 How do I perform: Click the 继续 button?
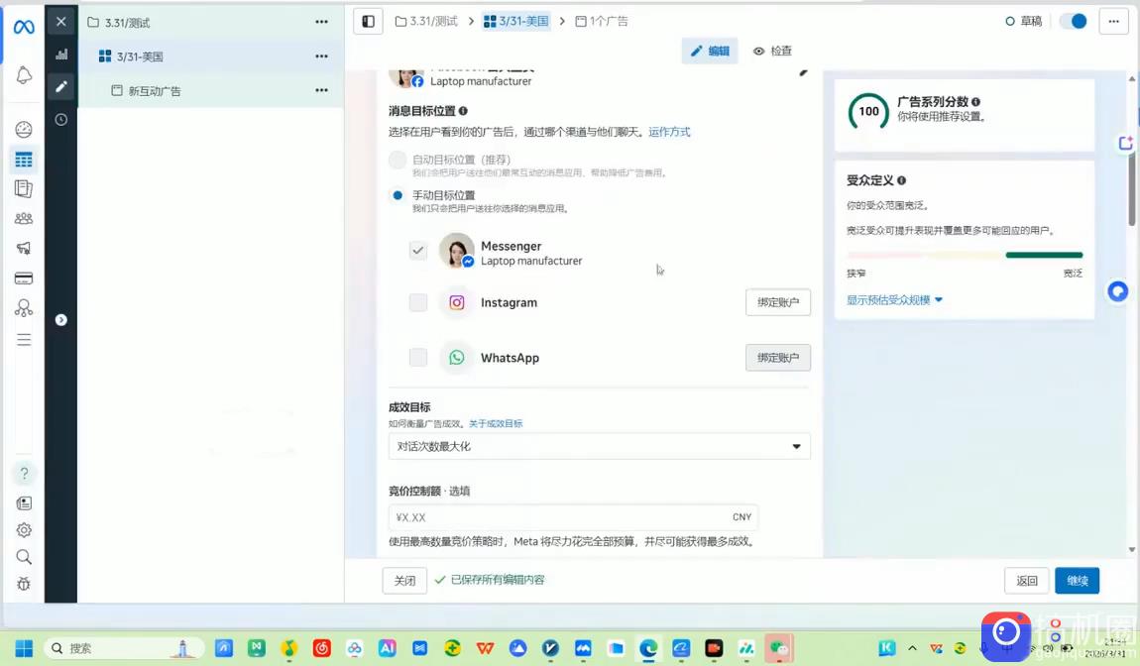pyautogui.click(x=1077, y=580)
